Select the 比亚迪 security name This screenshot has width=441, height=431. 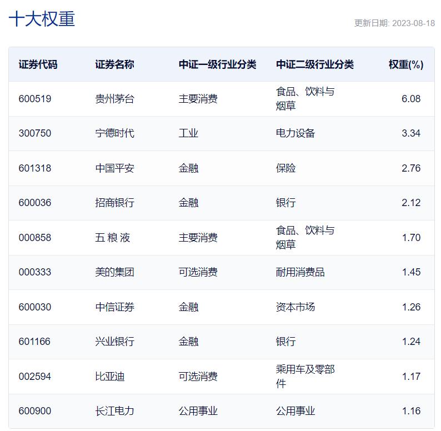(109, 377)
